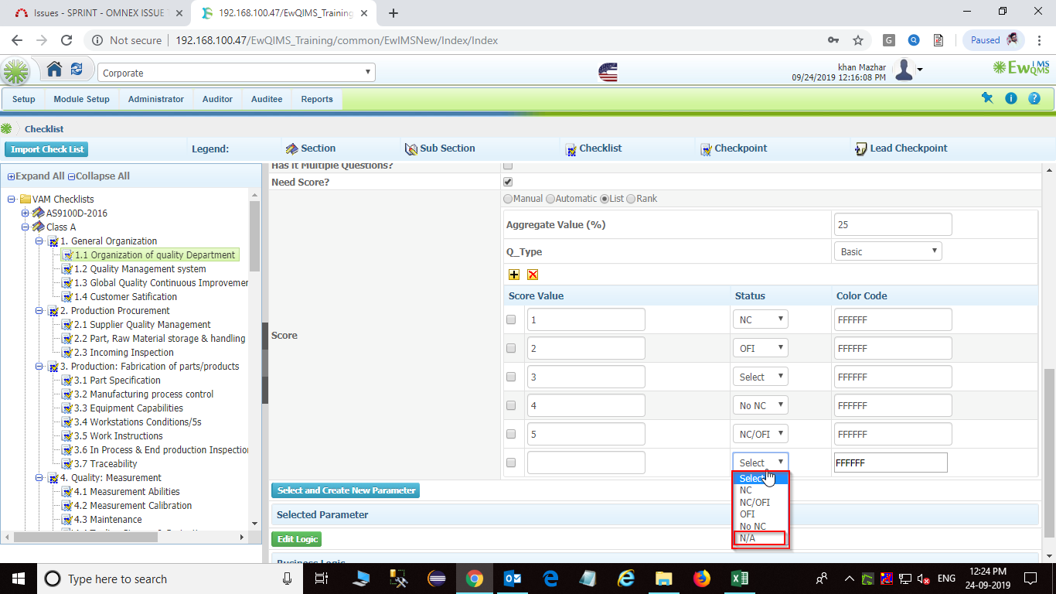Screen dimensions: 1056x594
Task: Go back with the browser back arrow
Action: (x=17, y=40)
